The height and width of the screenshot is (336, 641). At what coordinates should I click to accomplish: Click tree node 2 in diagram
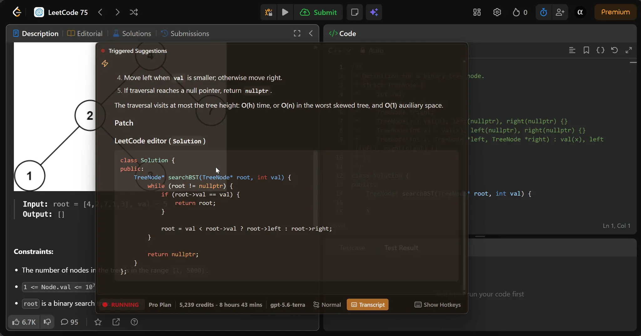[90, 116]
